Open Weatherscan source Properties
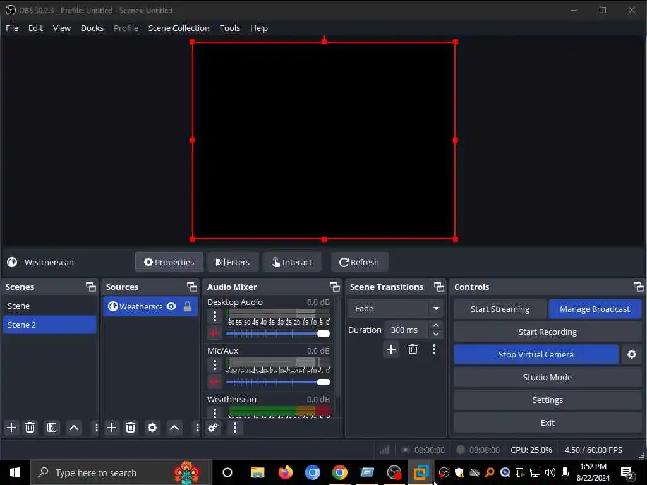 click(x=169, y=262)
